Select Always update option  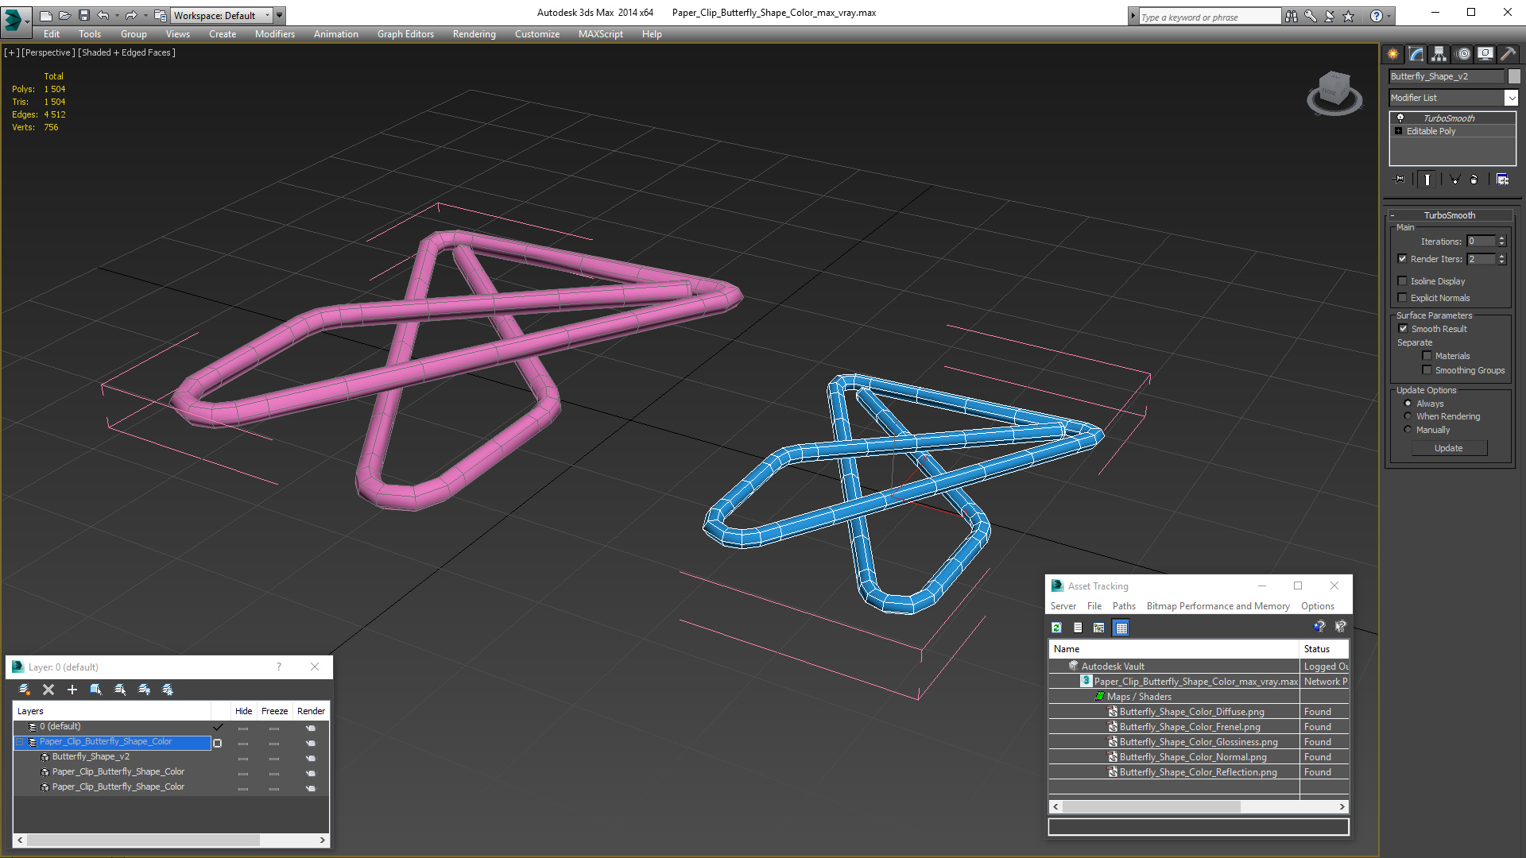pos(1408,404)
